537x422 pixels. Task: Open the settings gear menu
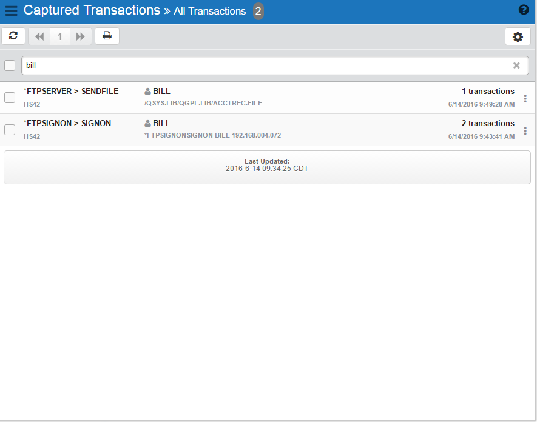pyautogui.click(x=518, y=36)
